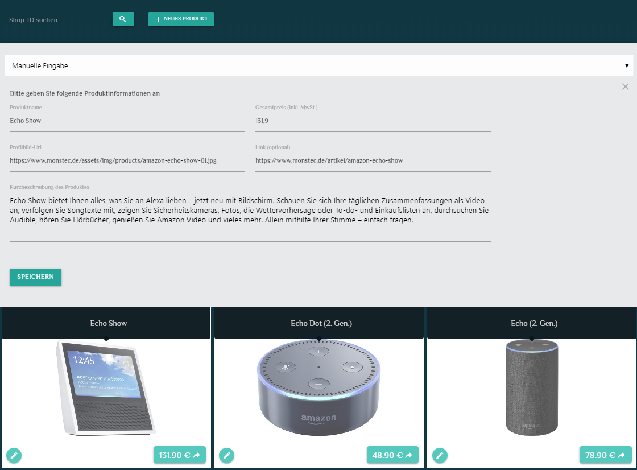Open the 131.90 € price link button
The image size is (637, 470).
180,455
